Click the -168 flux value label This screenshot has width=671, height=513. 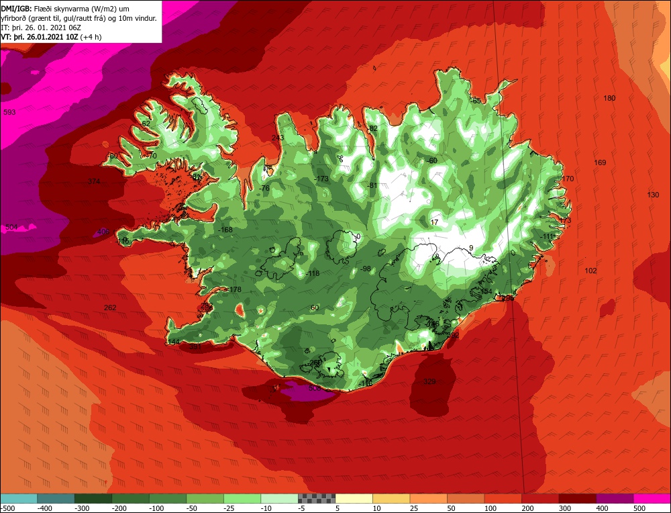click(225, 230)
